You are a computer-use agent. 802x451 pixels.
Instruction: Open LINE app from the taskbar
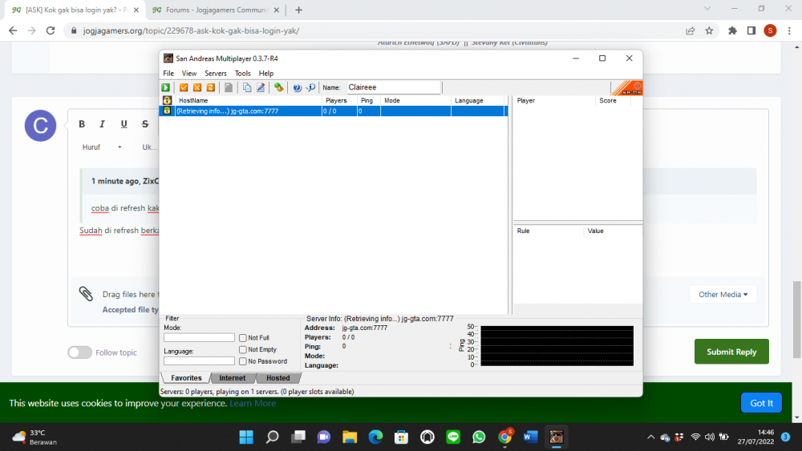pyautogui.click(x=453, y=437)
